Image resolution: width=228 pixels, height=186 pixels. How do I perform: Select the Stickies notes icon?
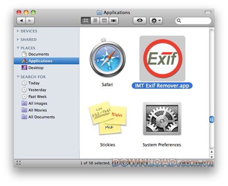click(x=108, y=118)
